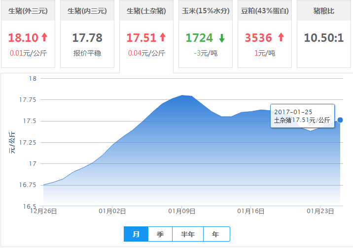353x249 pixels.
Task: Switch chart range to 季
Action: pos(160,234)
